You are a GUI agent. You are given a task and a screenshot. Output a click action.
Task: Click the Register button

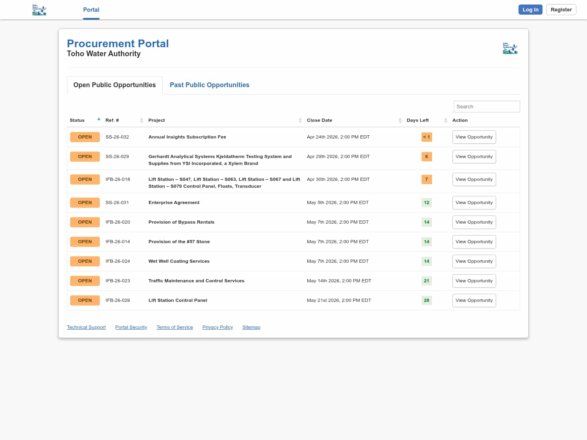(x=561, y=10)
